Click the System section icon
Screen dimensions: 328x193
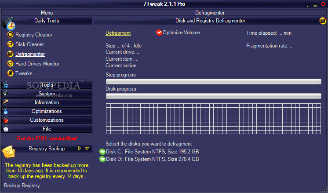tap(5, 94)
